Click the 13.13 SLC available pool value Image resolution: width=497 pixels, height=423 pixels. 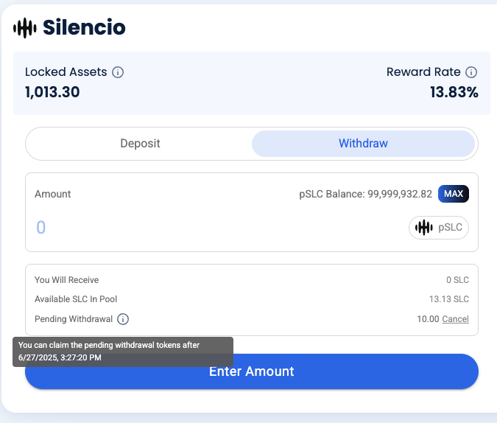point(448,299)
